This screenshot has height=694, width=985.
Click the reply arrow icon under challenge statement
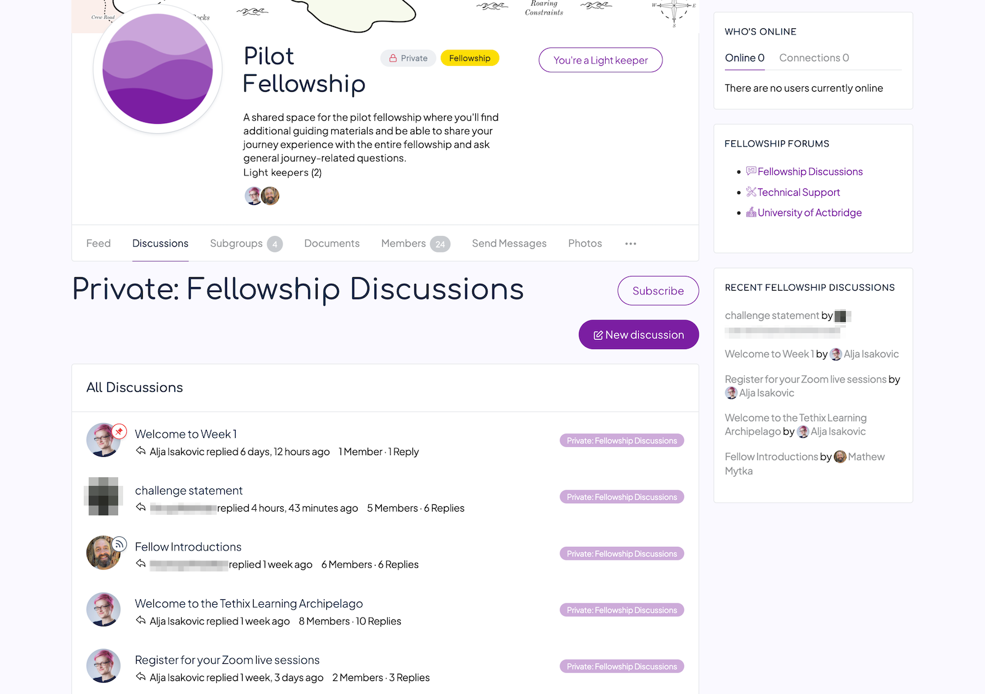tap(141, 507)
